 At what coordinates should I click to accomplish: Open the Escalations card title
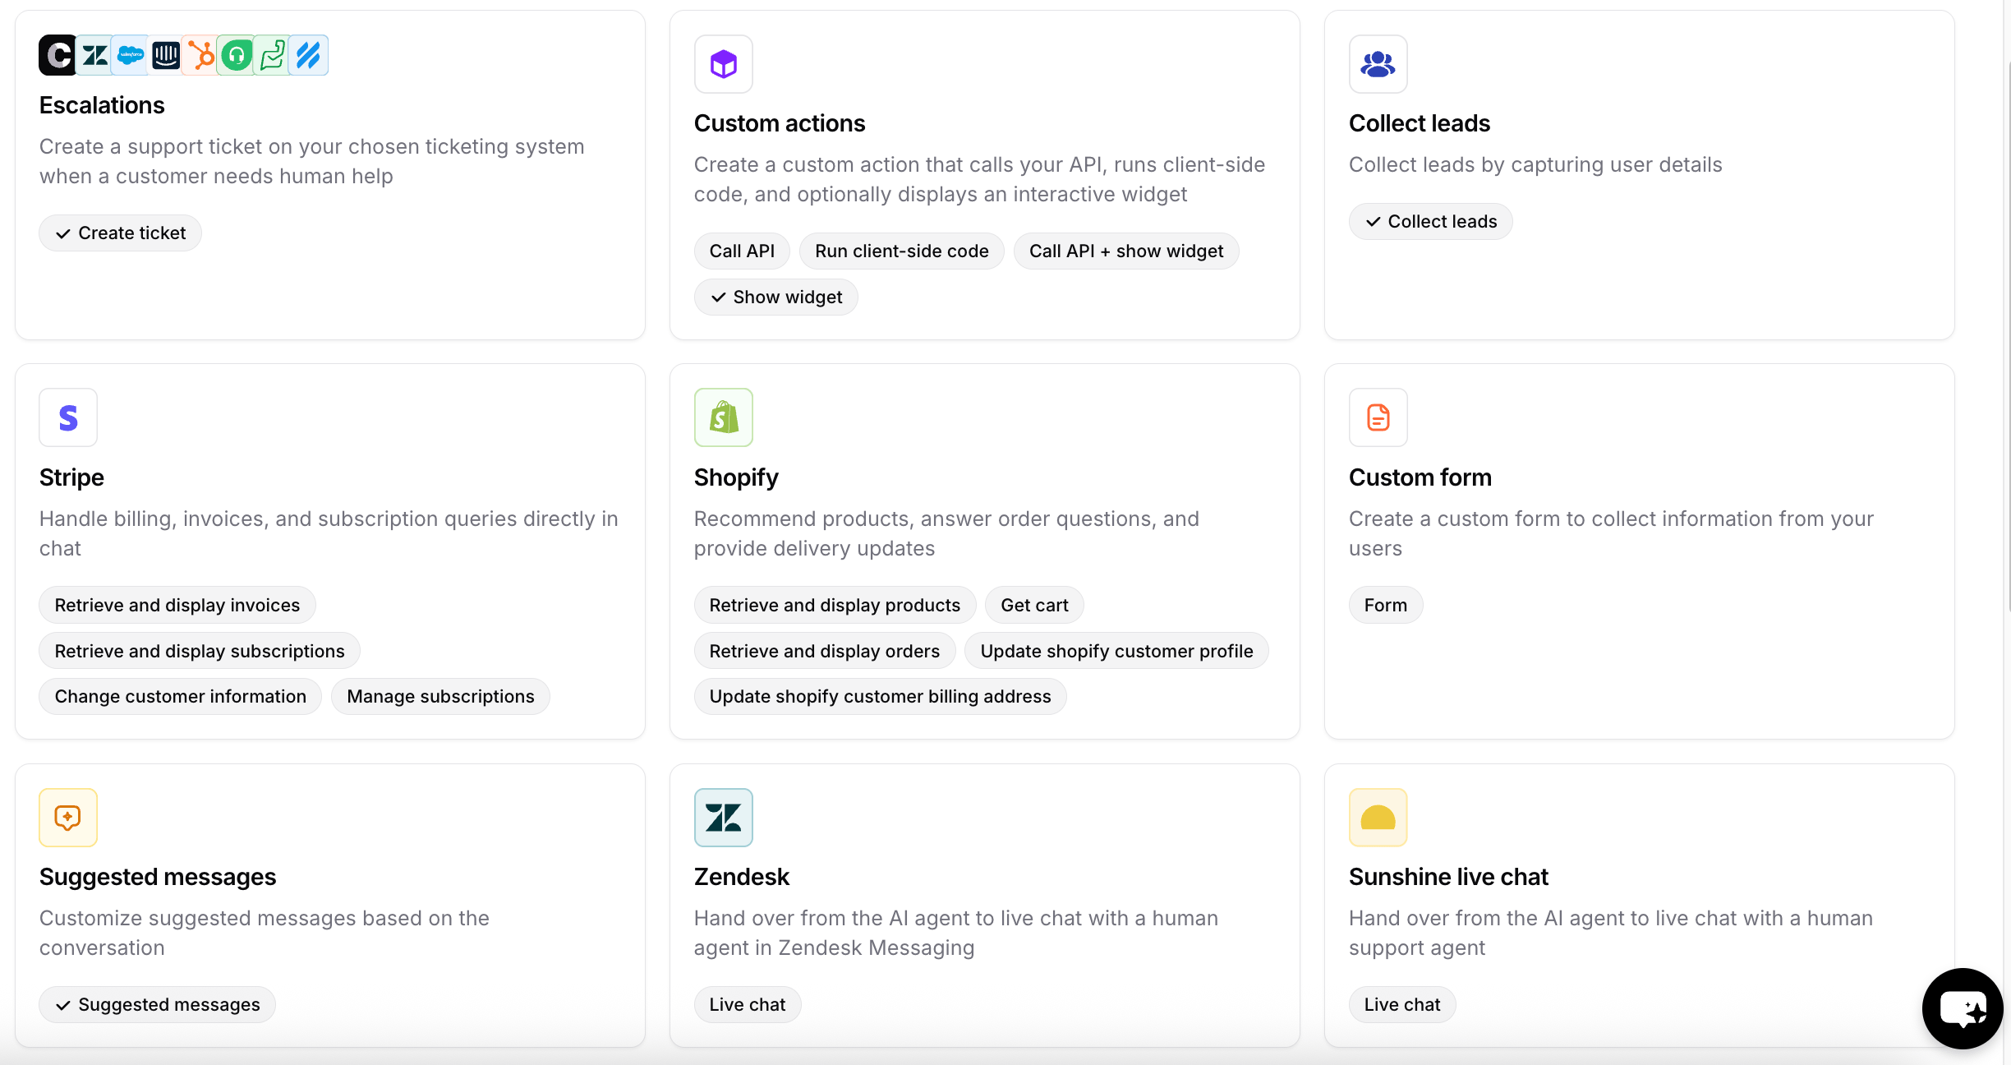click(x=102, y=105)
